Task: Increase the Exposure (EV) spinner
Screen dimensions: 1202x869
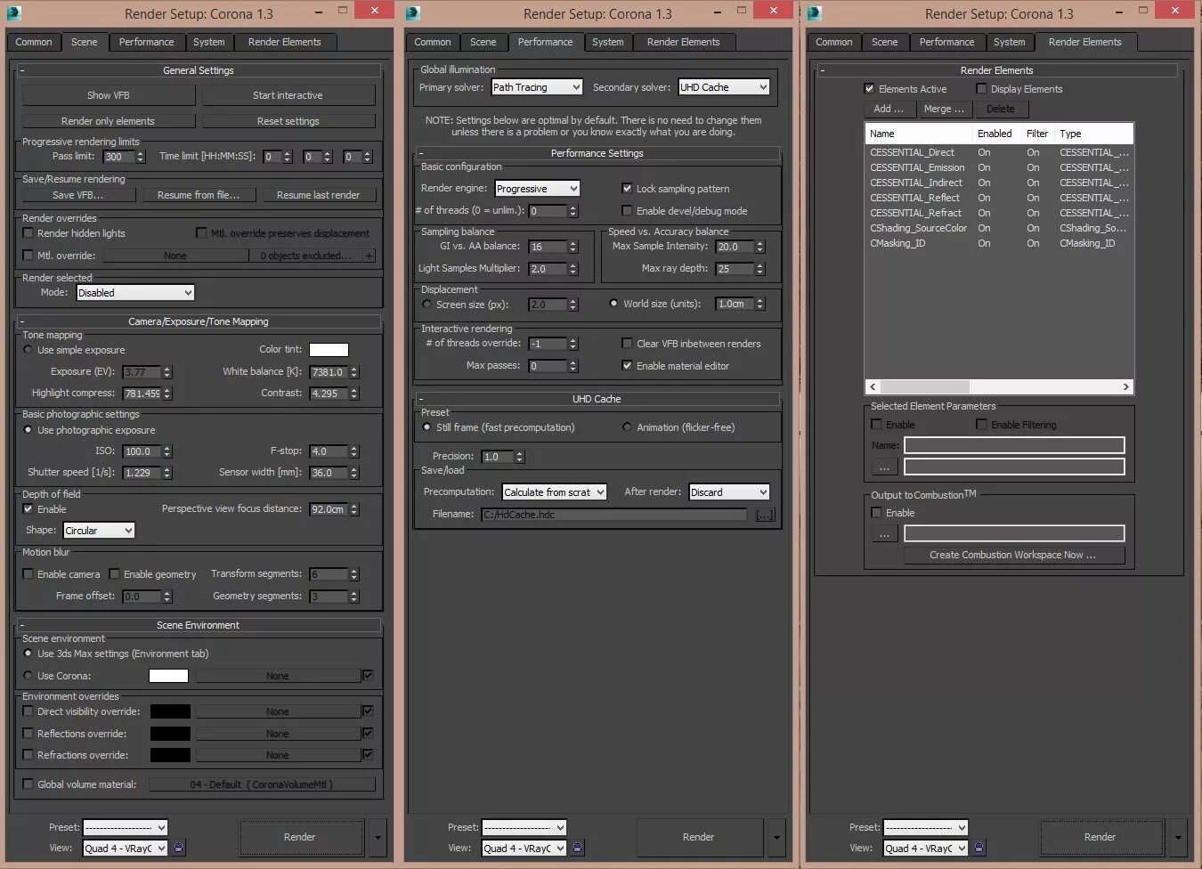Action: pos(167,369)
